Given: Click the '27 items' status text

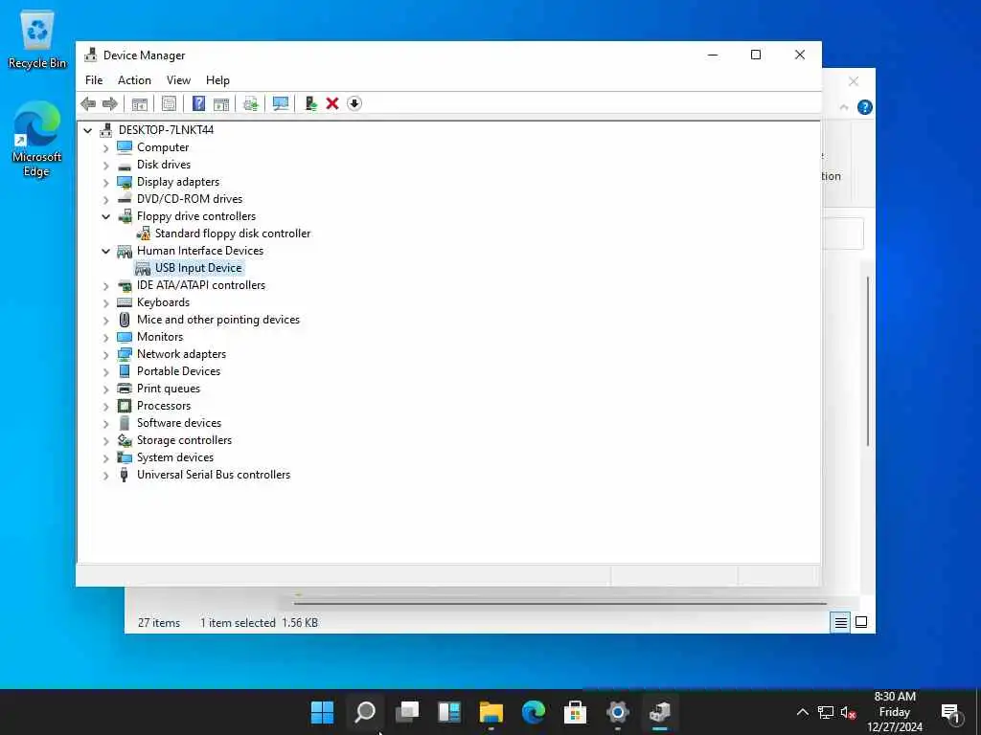Looking at the screenshot, I should [x=159, y=623].
